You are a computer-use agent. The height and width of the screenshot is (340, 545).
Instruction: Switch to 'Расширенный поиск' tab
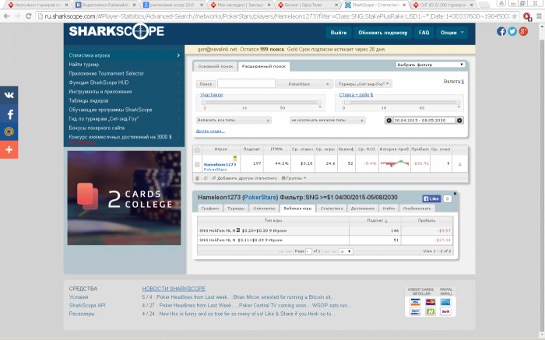click(x=264, y=66)
